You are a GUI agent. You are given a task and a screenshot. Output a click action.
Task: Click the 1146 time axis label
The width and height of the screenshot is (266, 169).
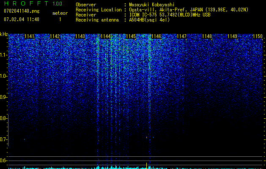tap(156, 36)
